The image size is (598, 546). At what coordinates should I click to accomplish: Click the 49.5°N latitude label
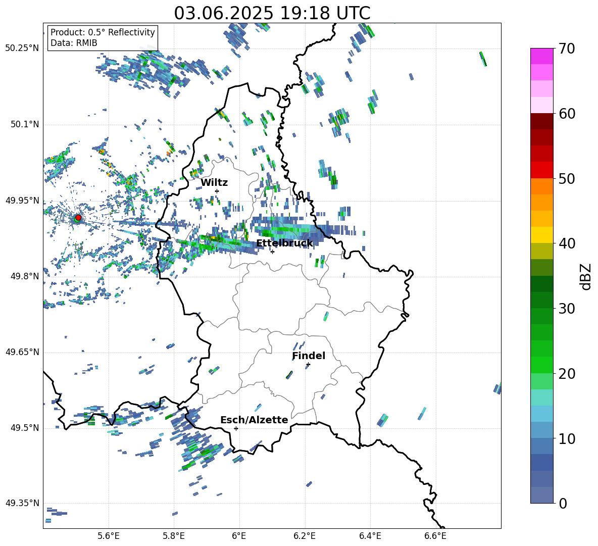point(25,428)
